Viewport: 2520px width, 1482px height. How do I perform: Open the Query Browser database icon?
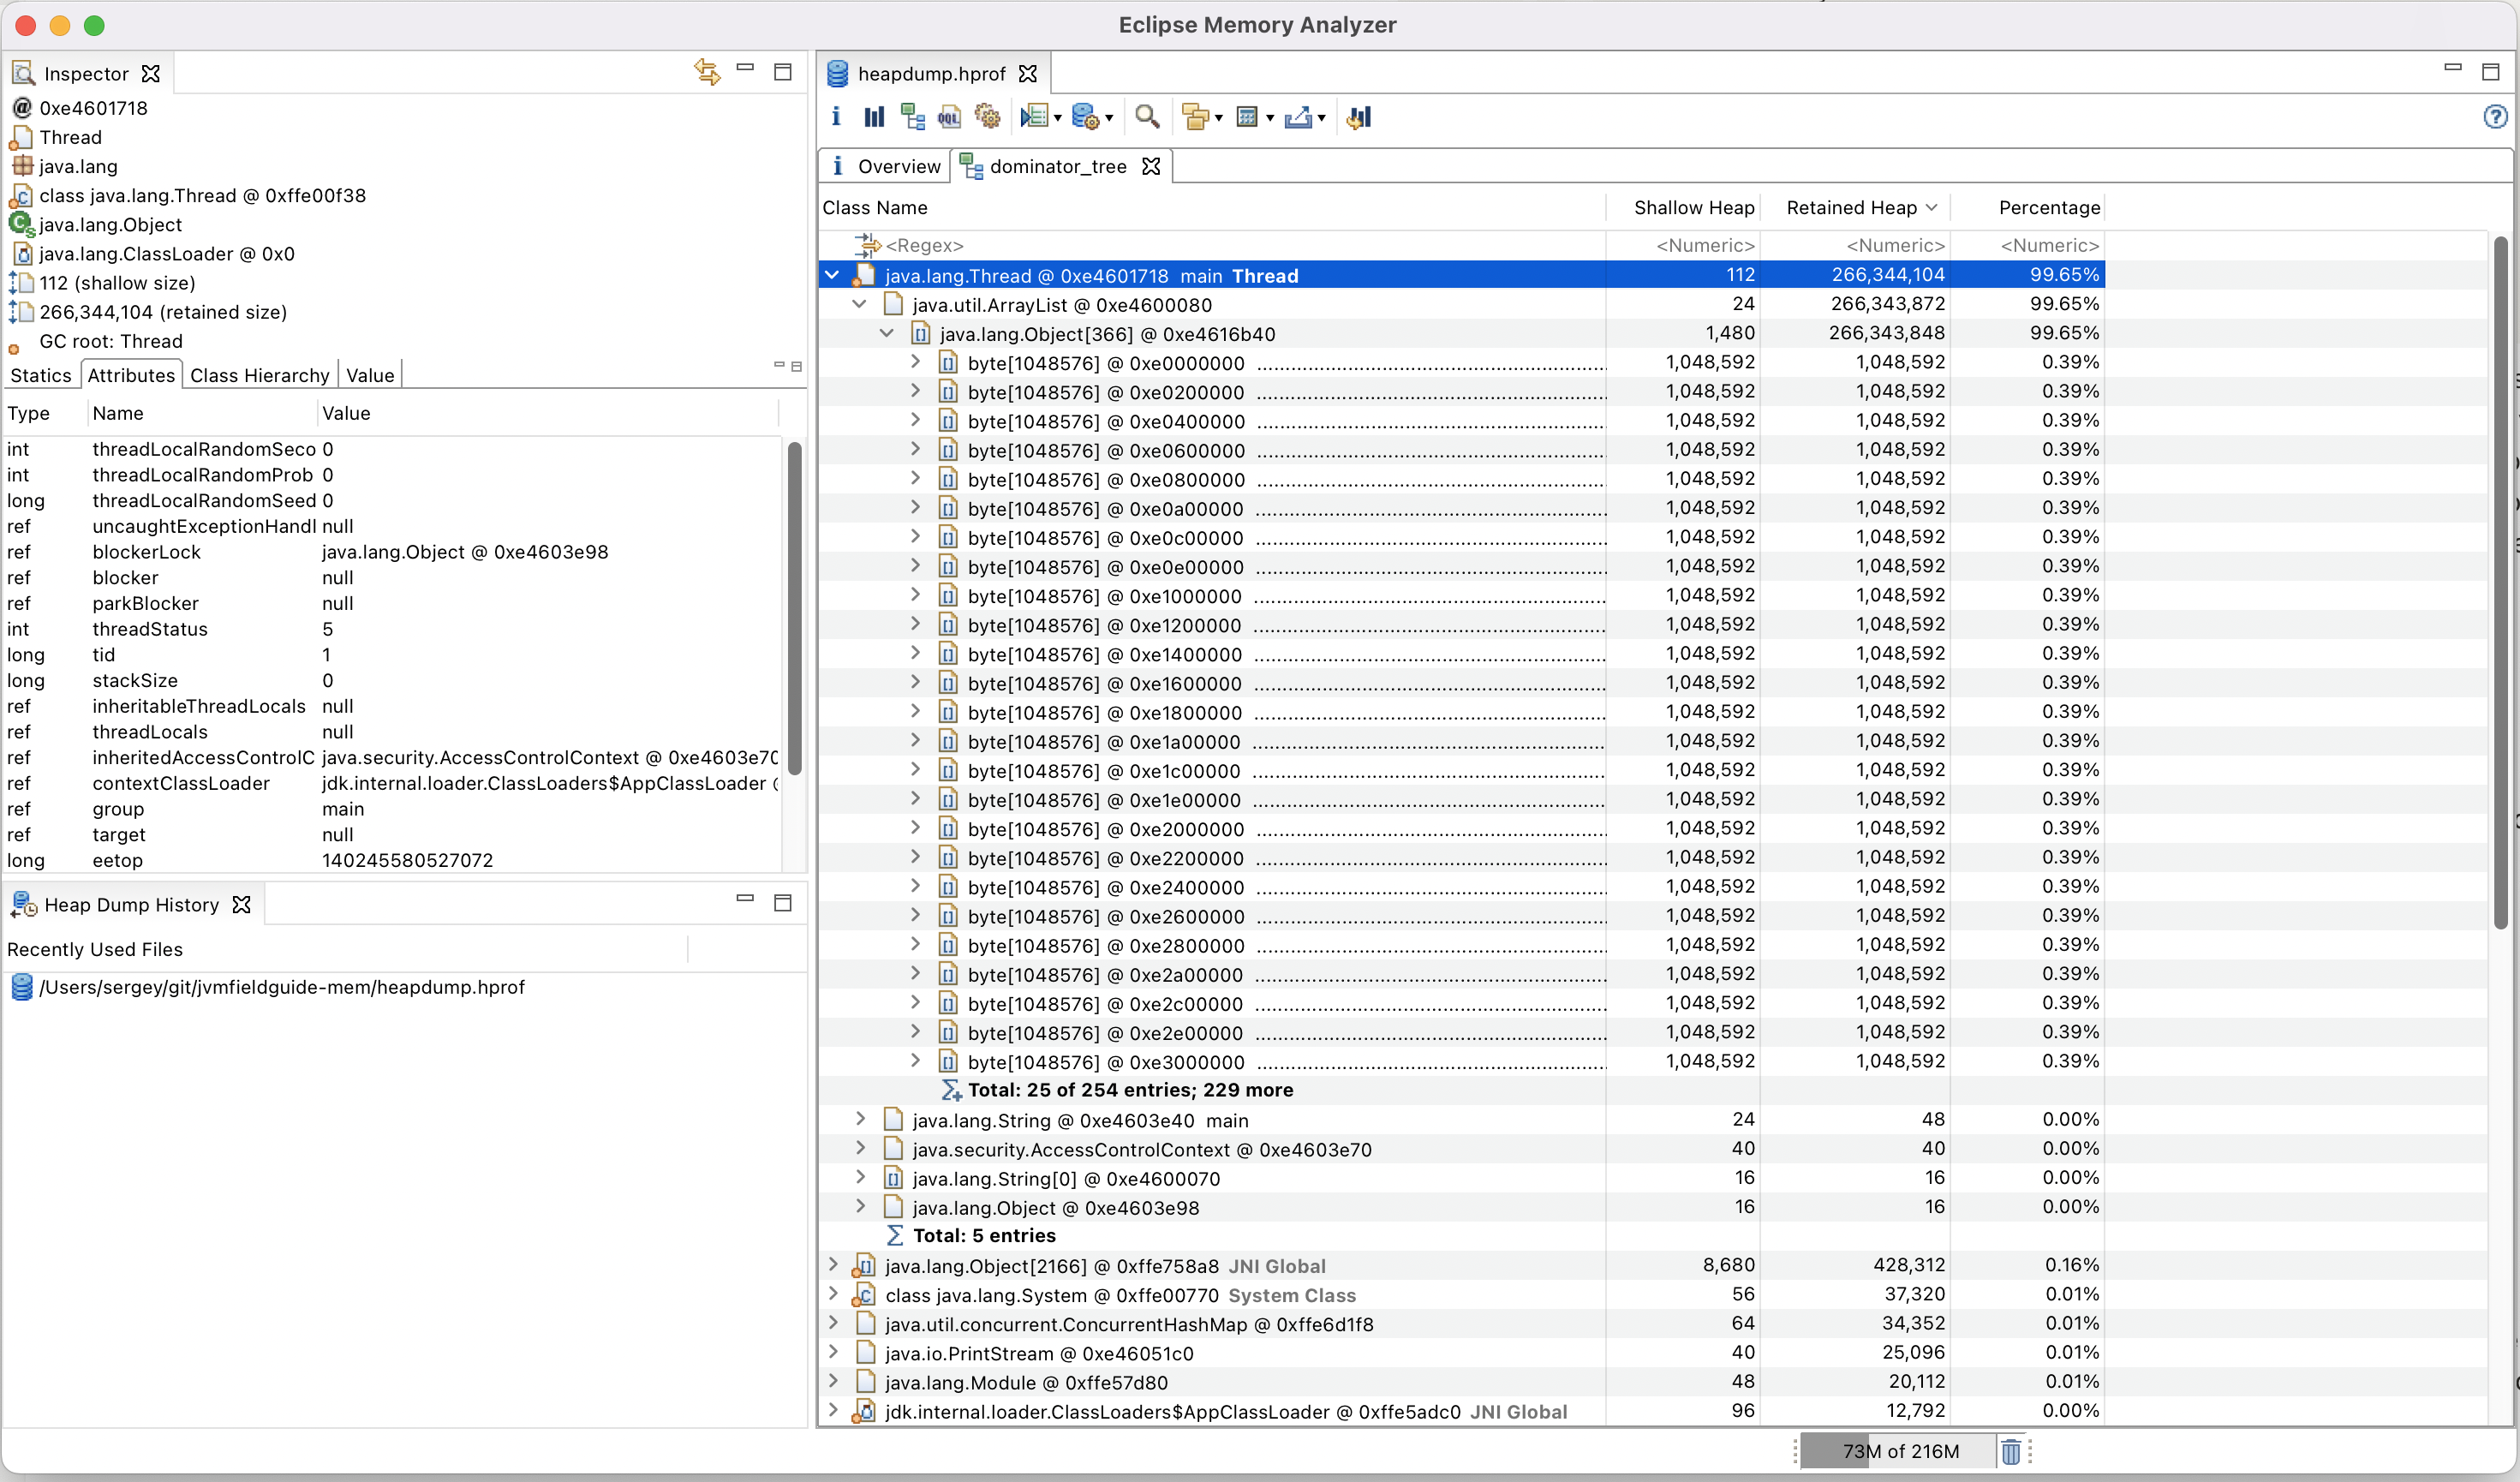(1085, 117)
